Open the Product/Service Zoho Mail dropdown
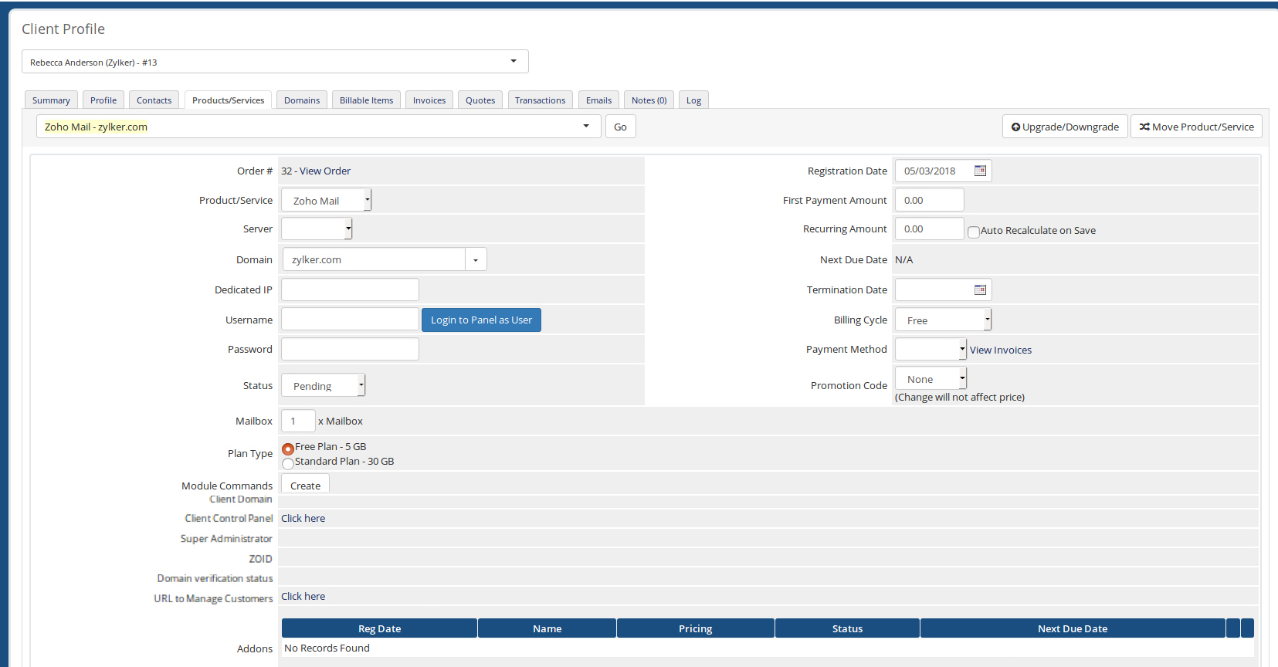 click(x=326, y=200)
